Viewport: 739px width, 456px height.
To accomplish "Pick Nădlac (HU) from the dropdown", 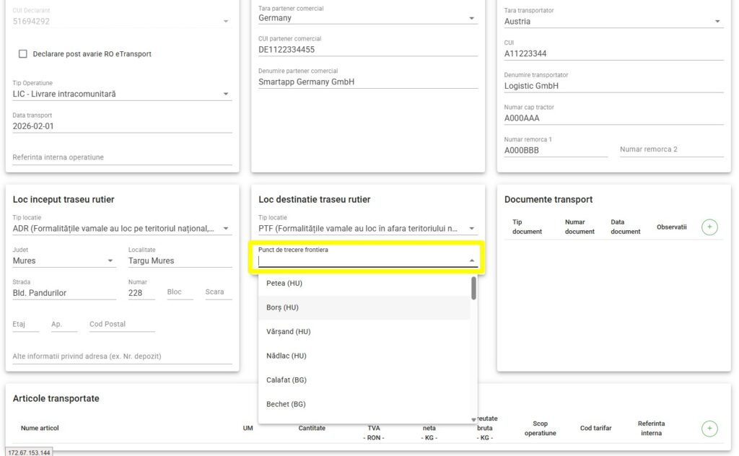I will (286, 356).
